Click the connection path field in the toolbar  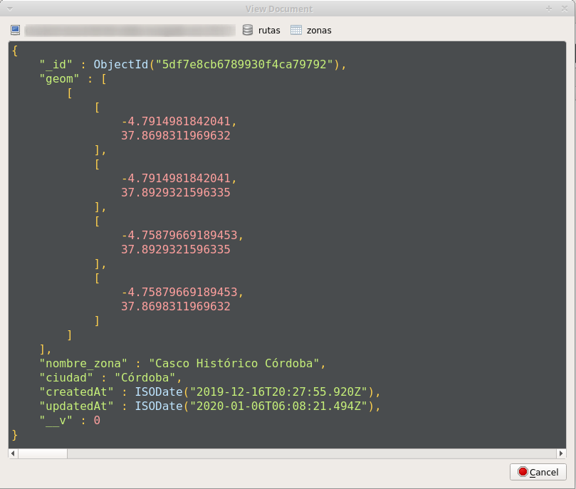point(128,29)
